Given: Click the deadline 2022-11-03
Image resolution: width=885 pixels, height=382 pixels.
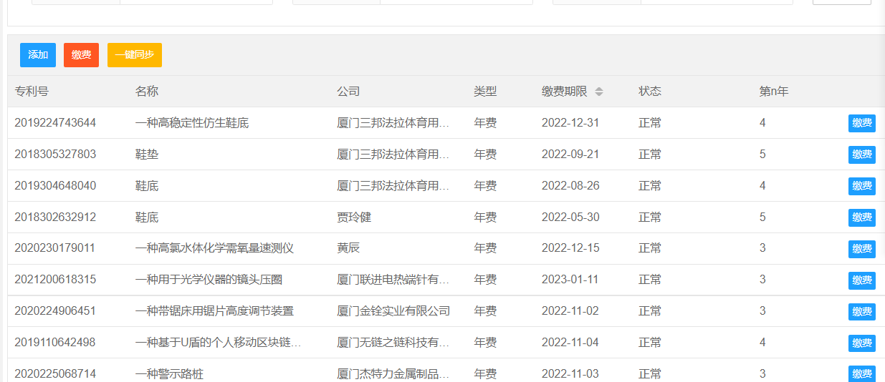Looking at the screenshot, I should pyautogui.click(x=570, y=374).
